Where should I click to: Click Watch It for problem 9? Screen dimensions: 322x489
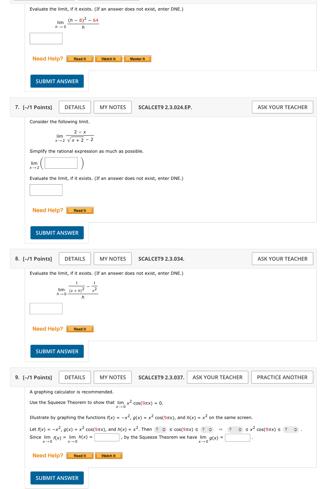pos(108,455)
